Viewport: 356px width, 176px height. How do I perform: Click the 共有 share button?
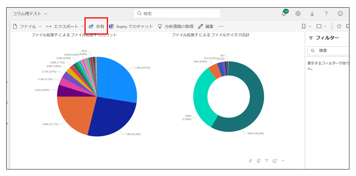pyautogui.click(x=96, y=26)
